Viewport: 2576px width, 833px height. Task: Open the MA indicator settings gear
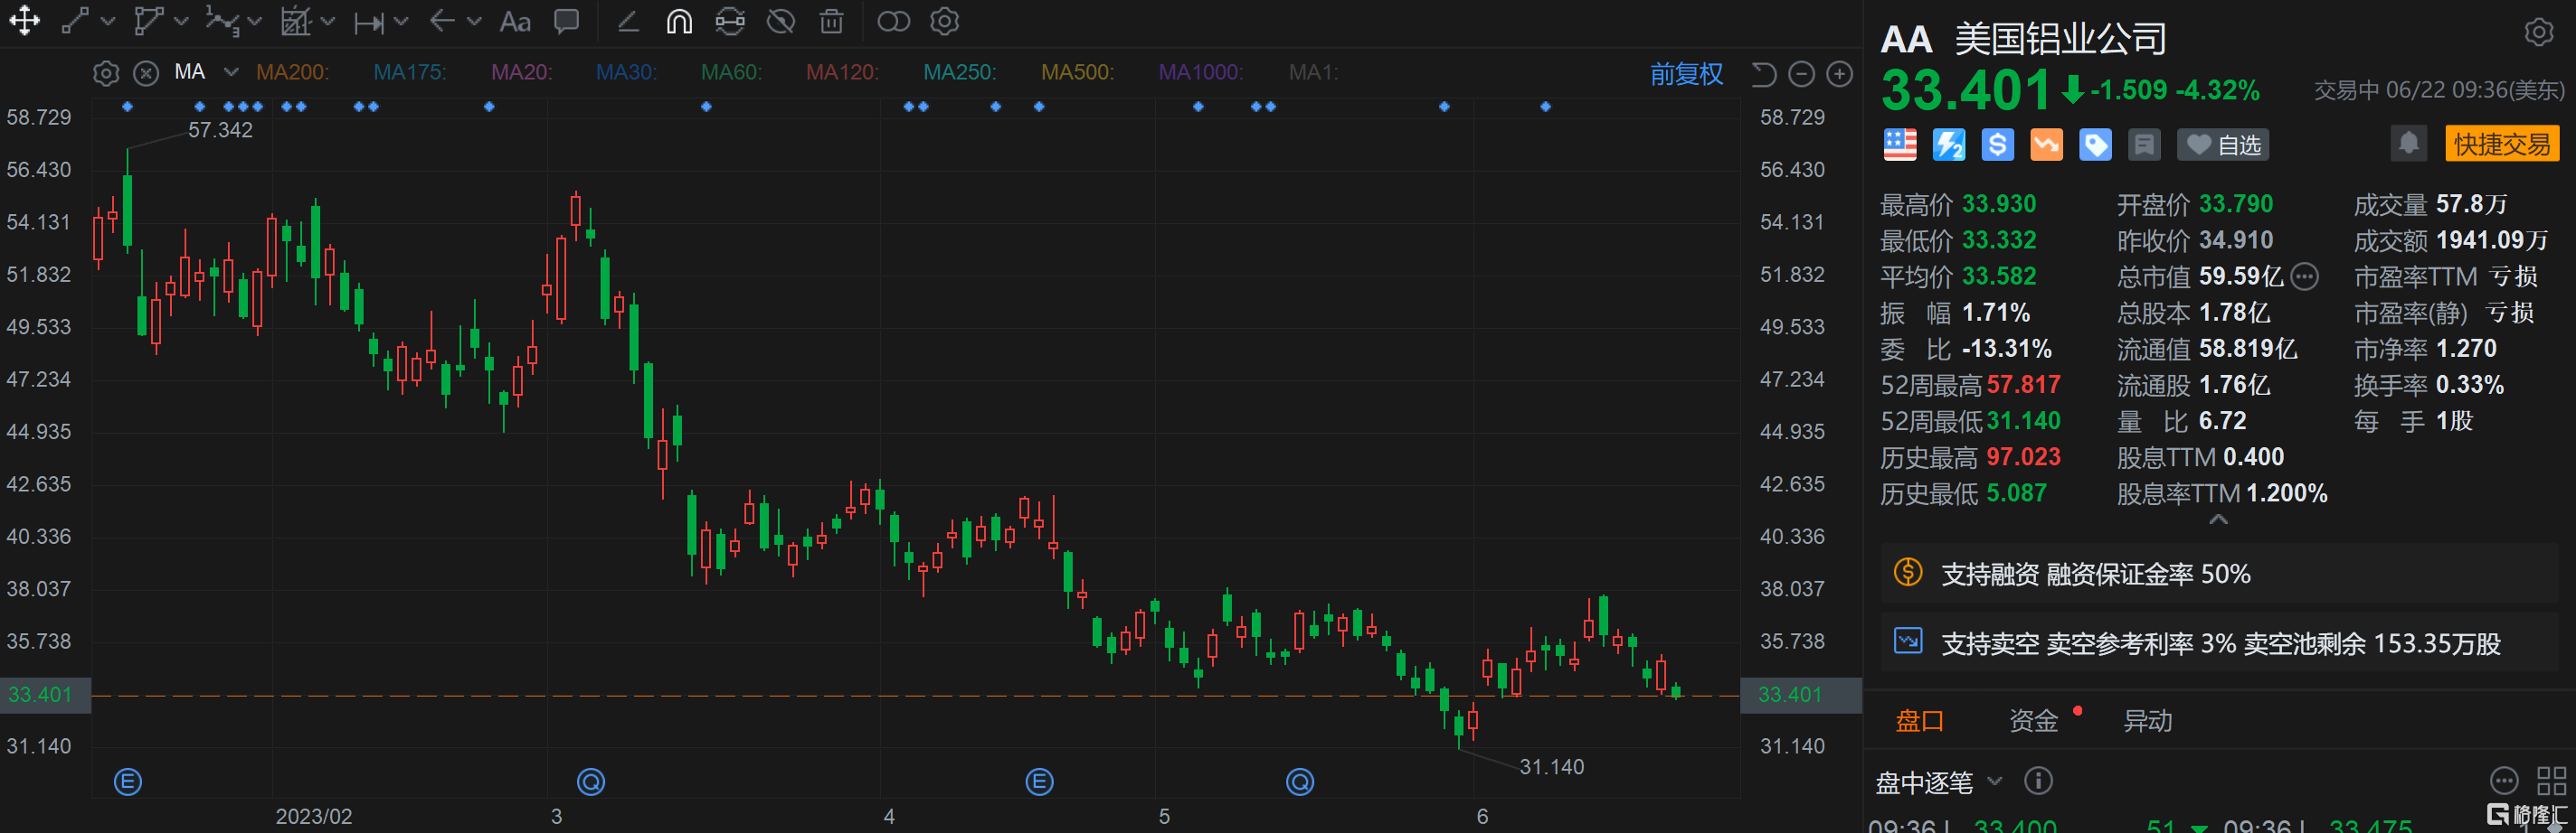106,73
